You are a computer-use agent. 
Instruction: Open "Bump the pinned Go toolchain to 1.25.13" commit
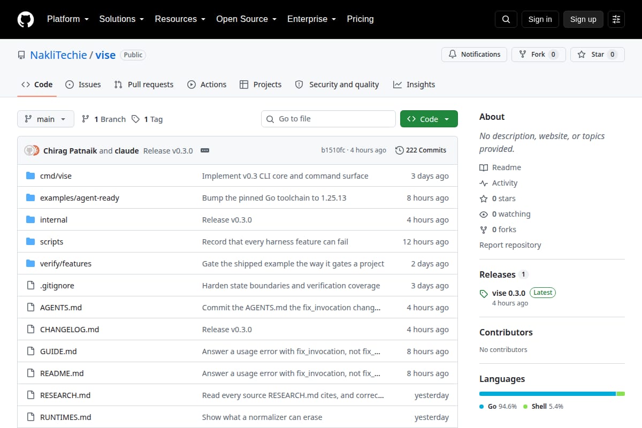[x=274, y=198]
